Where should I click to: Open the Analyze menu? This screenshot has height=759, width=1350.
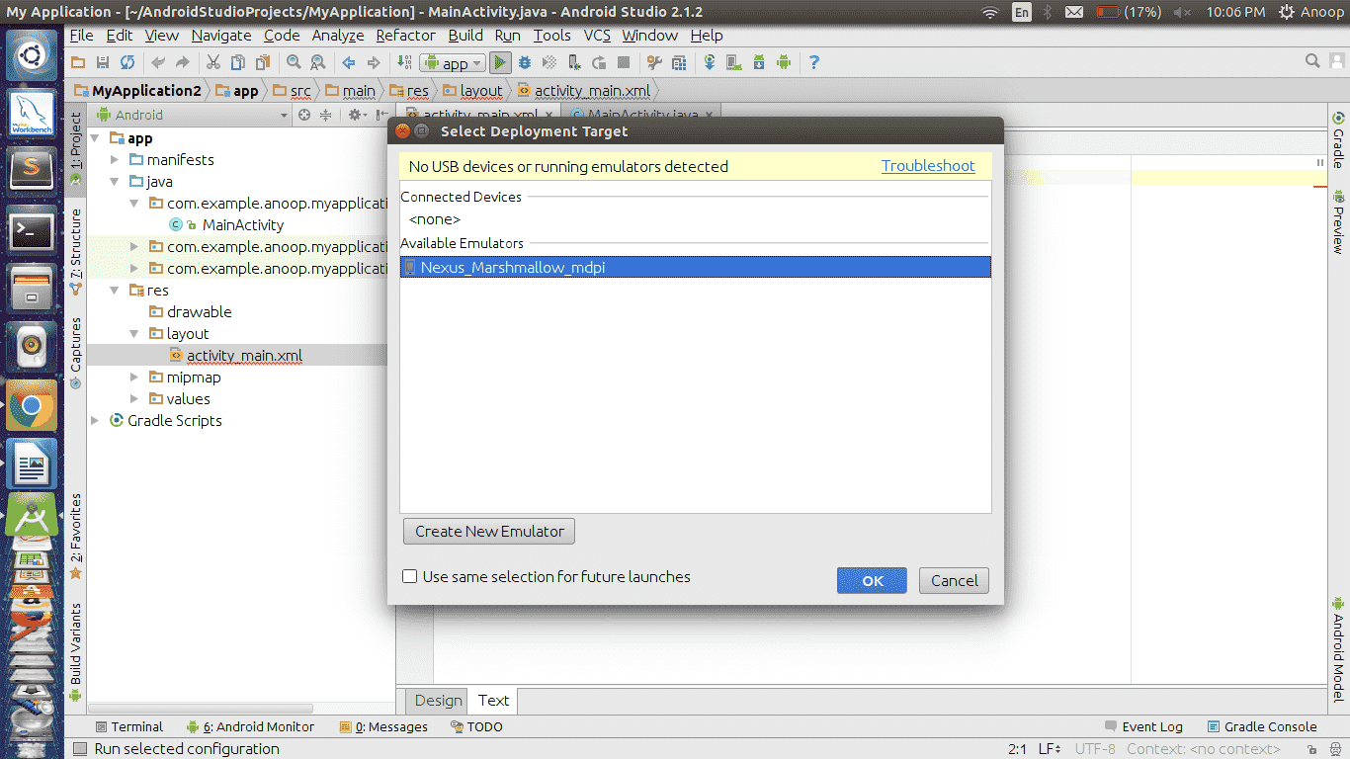coord(338,35)
